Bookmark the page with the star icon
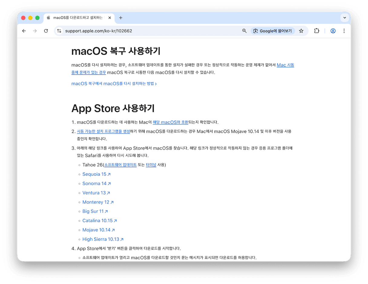 pyautogui.click(x=301, y=30)
